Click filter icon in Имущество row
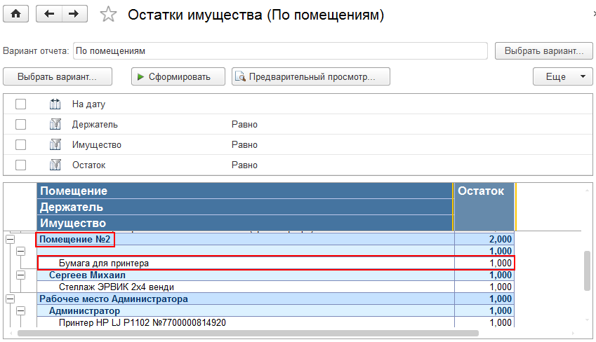This screenshot has width=596, height=342. tap(55, 144)
